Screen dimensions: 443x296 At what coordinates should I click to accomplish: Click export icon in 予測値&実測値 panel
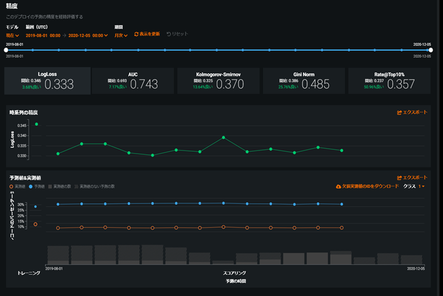click(x=399, y=178)
